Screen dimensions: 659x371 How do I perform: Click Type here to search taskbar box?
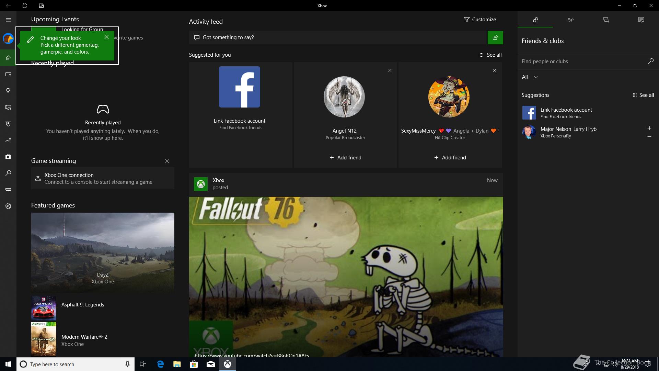[x=75, y=364]
